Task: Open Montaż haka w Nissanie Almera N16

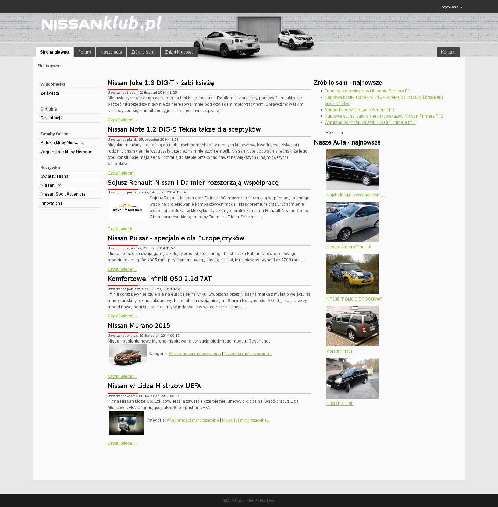Action: pyautogui.click(x=360, y=110)
